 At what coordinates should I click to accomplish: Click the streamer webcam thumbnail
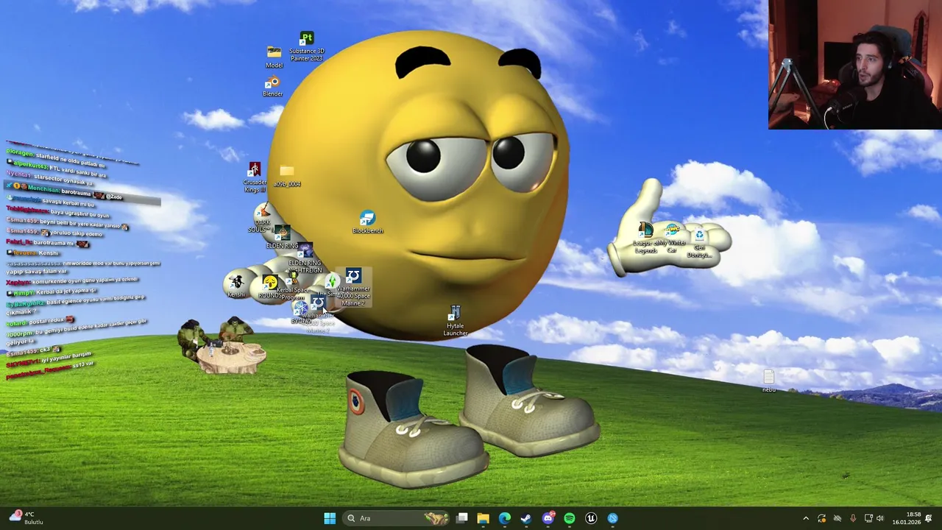point(854,65)
